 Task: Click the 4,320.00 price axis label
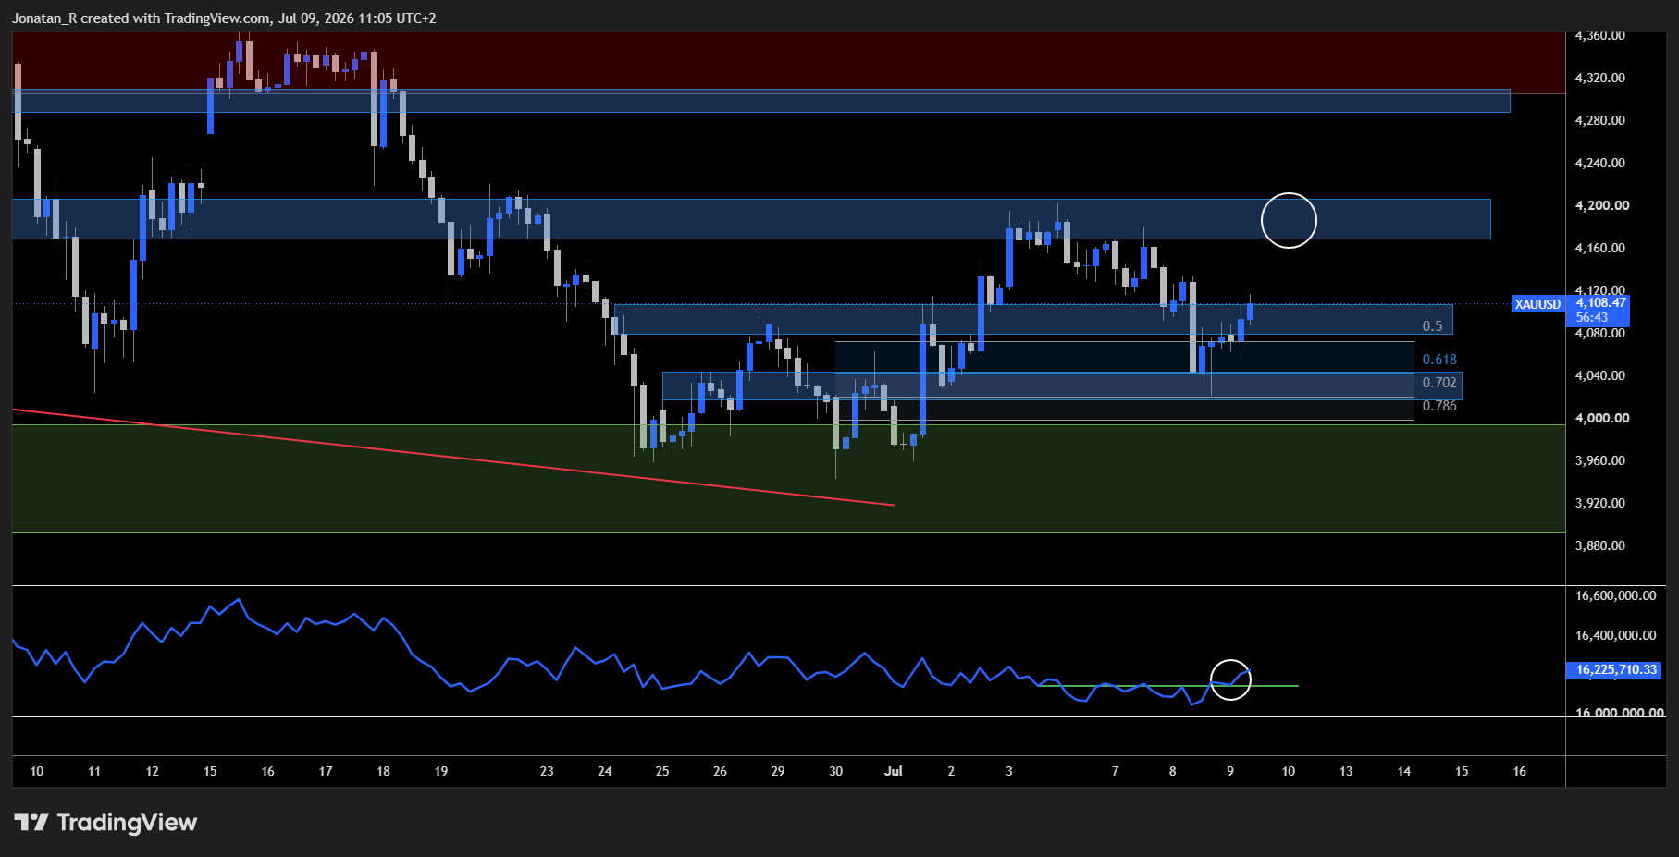pos(1599,78)
